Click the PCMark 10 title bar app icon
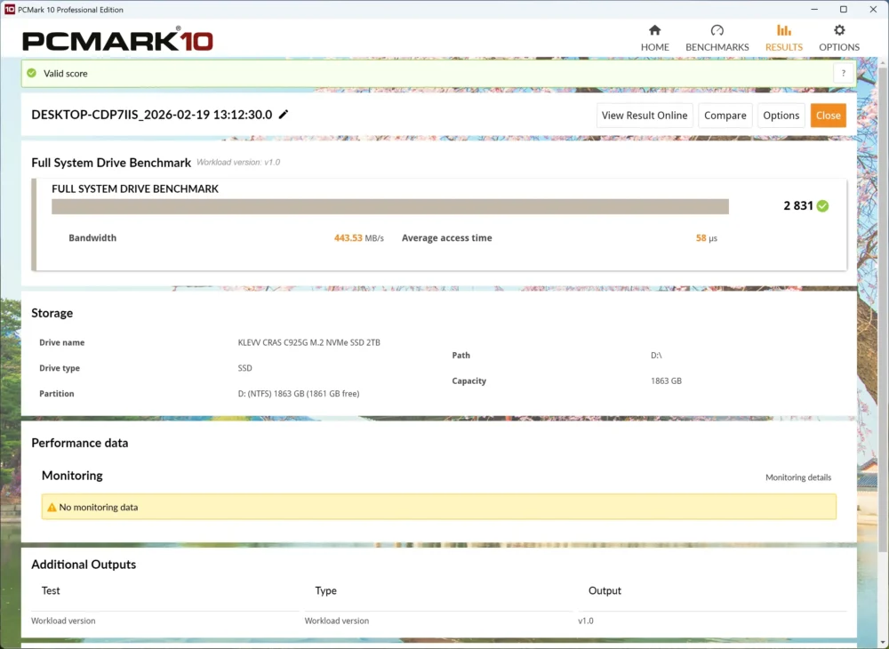889x649 pixels. (9, 9)
